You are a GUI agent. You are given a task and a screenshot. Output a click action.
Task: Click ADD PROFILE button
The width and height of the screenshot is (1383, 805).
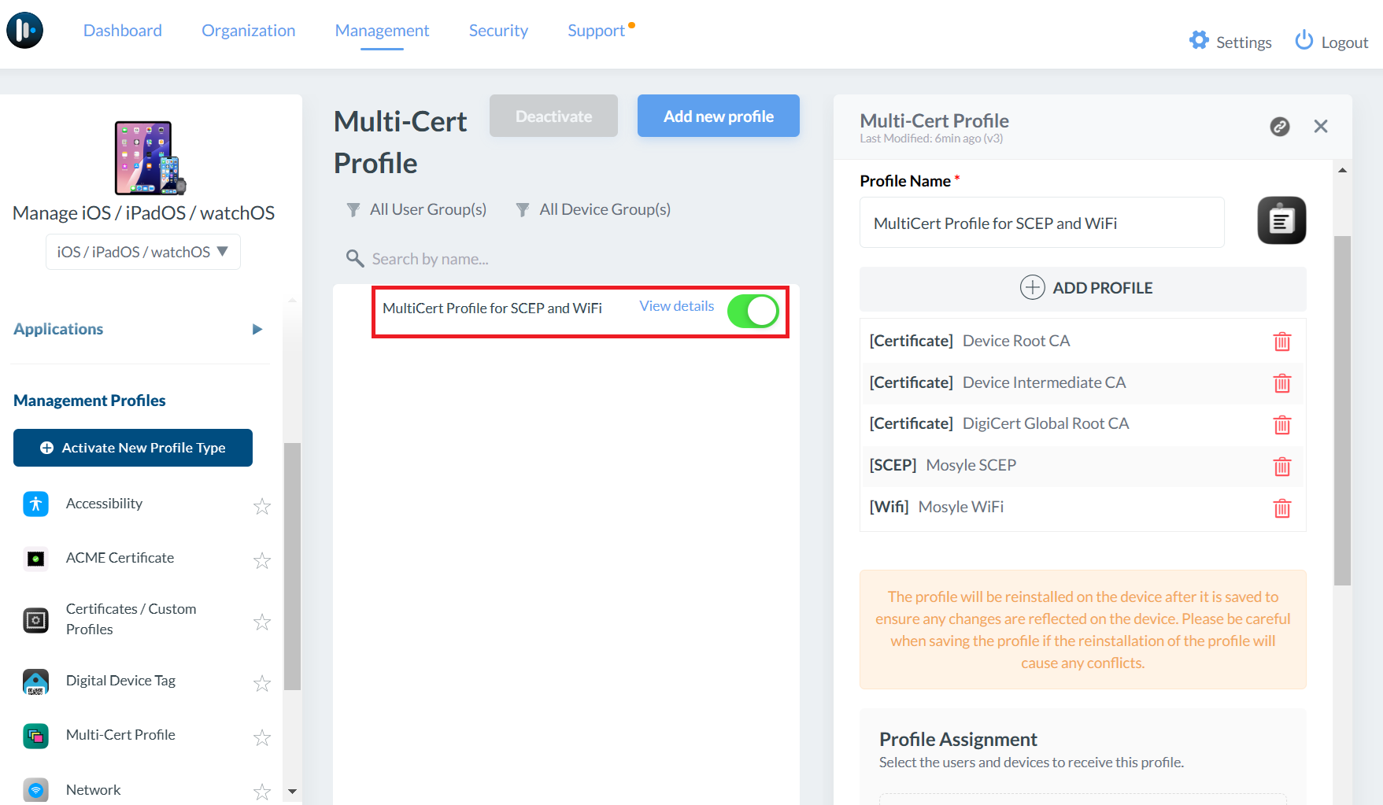1083,288
